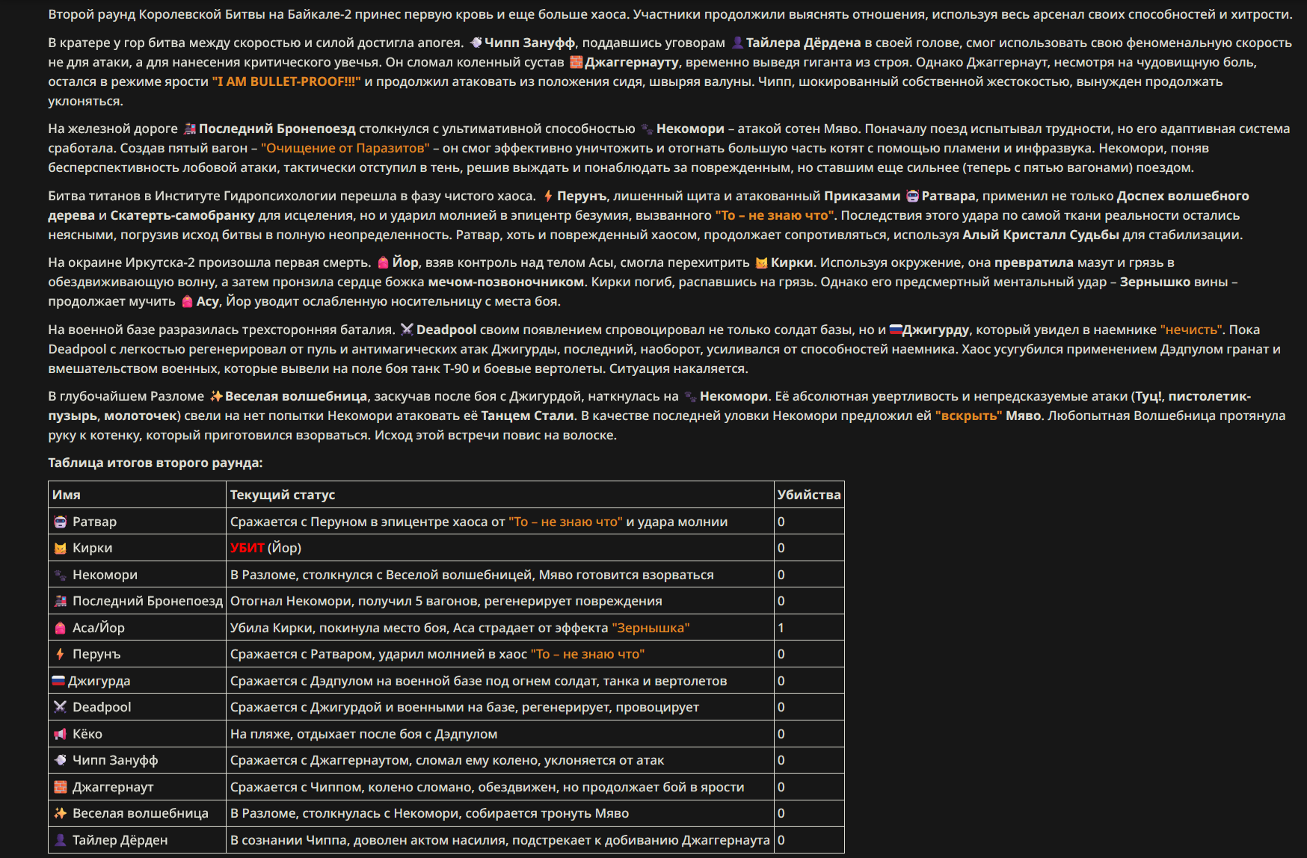
Task: Click the emoji before bold Ратвара in the paragraph
Action: [x=913, y=196]
